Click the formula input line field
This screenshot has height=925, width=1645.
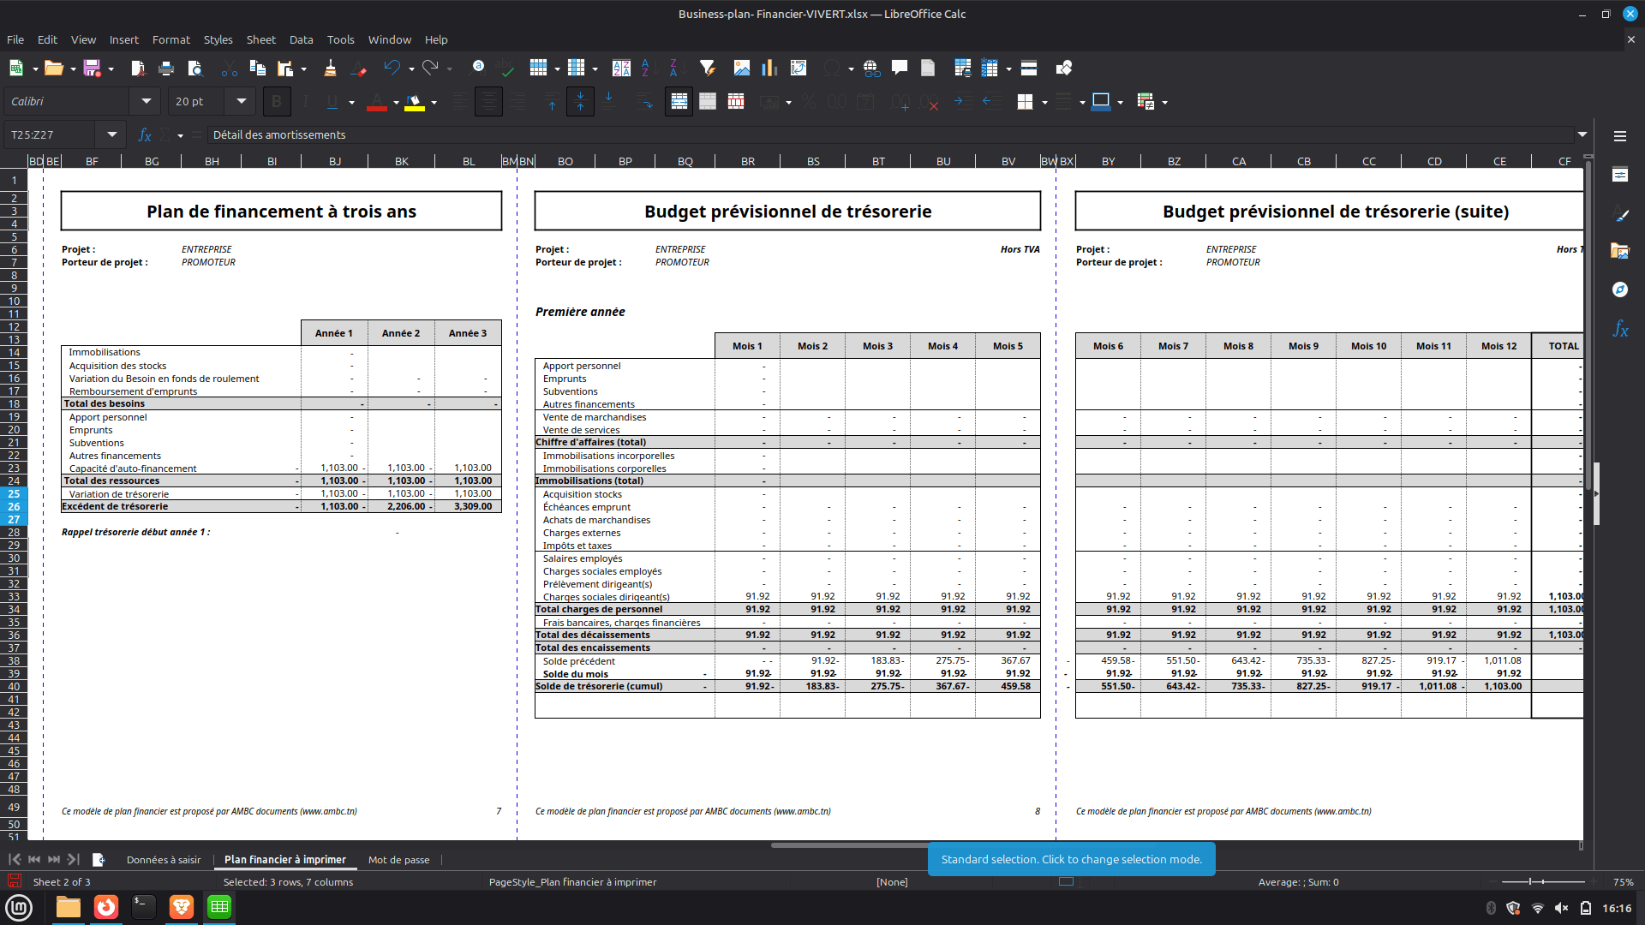coord(857,135)
